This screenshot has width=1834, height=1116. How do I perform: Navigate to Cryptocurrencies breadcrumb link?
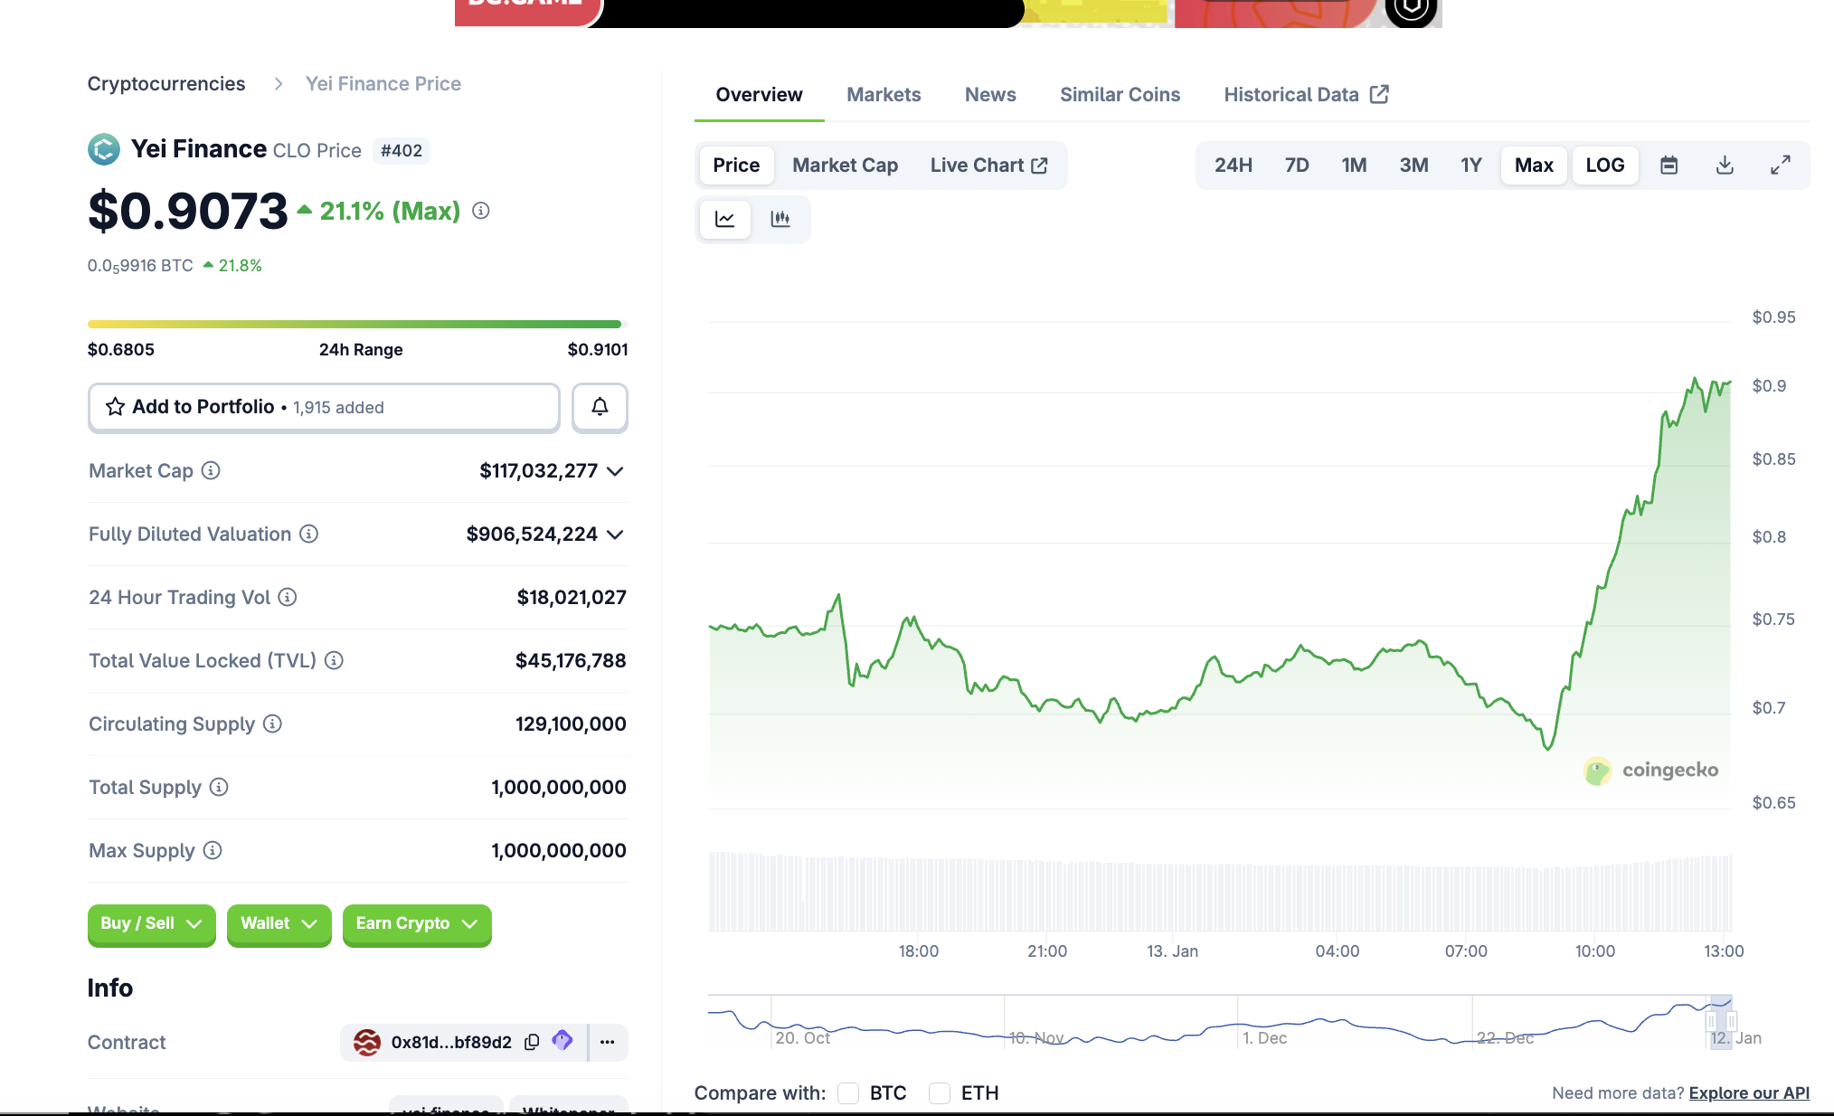(166, 83)
